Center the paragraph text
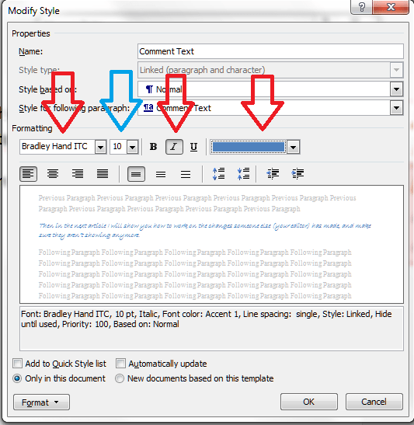414x425 pixels. click(x=53, y=174)
